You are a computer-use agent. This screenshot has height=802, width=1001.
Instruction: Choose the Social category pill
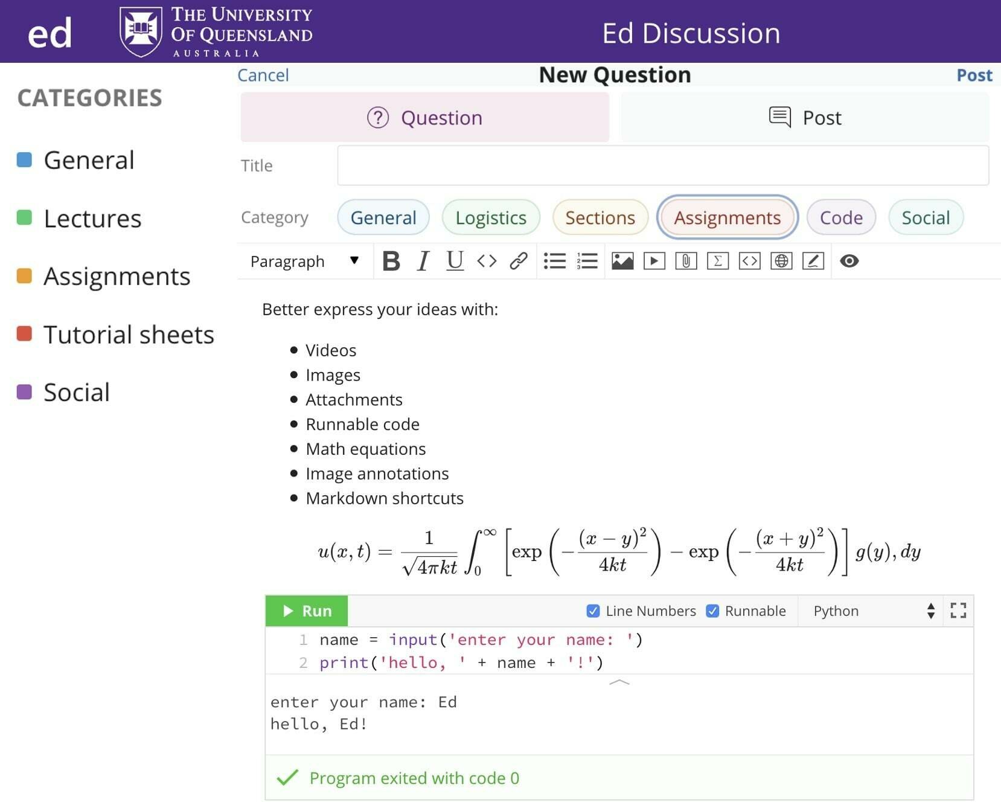[926, 217]
